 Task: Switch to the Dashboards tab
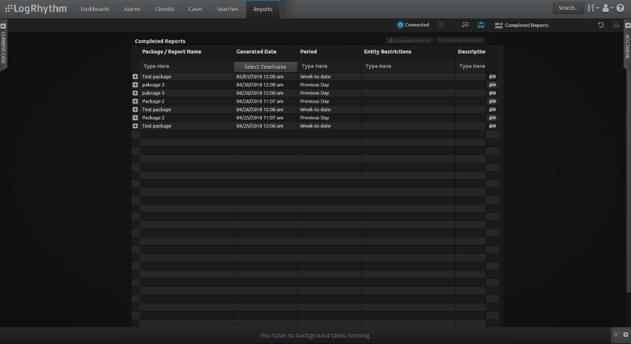click(95, 9)
